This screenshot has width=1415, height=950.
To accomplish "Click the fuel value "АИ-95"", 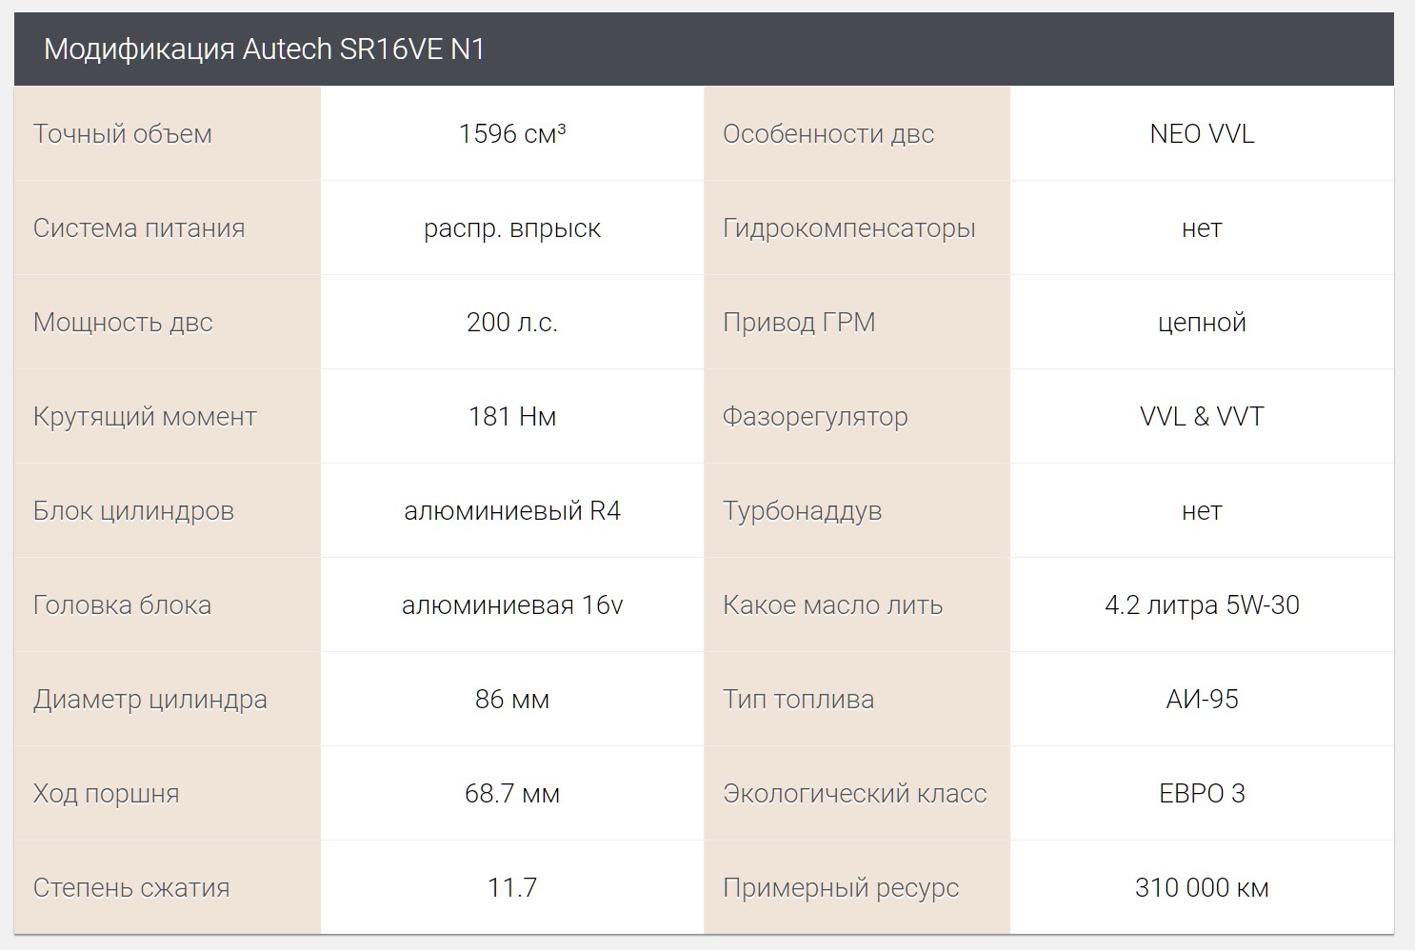I will point(1202,699).
